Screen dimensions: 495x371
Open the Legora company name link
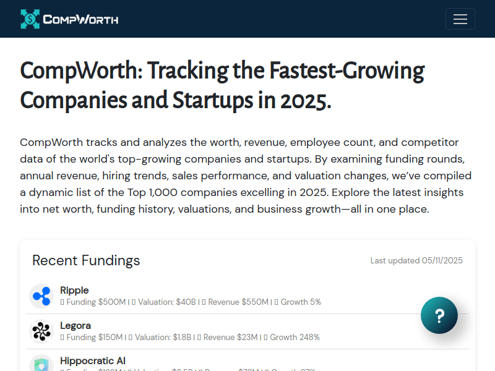(x=75, y=325)
